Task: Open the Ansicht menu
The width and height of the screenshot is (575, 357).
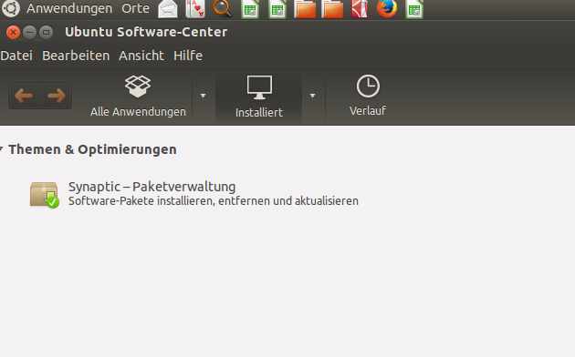Action: coord(141,56)
